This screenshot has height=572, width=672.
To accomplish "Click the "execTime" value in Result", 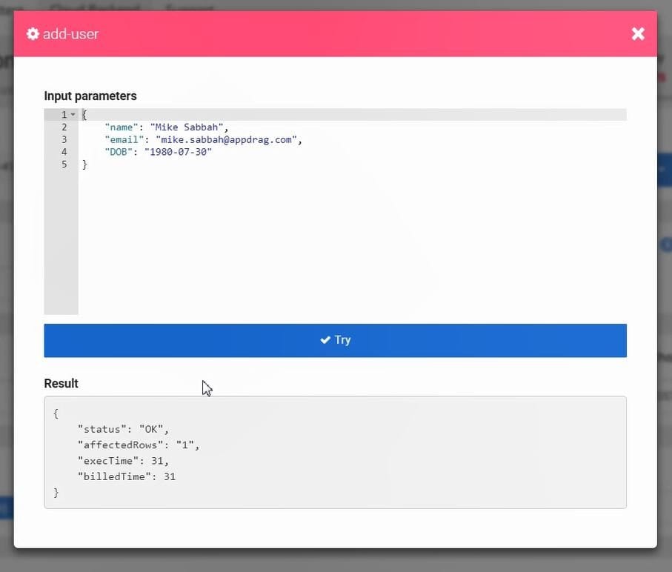I will point(158,461).
